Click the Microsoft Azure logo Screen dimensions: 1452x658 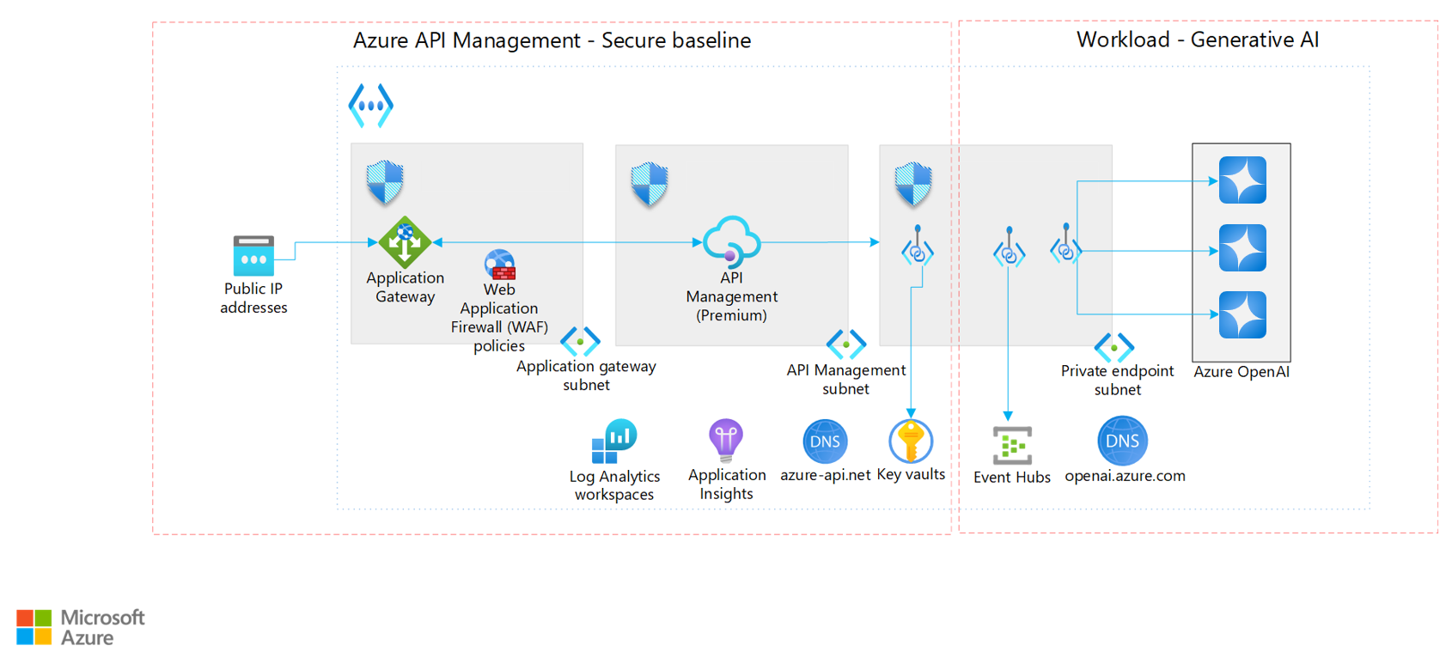(81, 628)
